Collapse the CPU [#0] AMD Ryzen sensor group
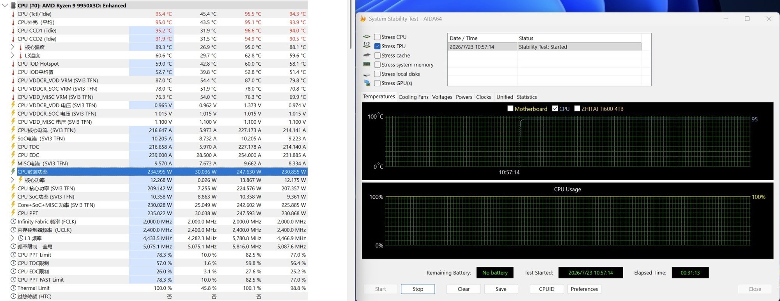The width and height of the screenshot is (780, 301). [5, 5]
